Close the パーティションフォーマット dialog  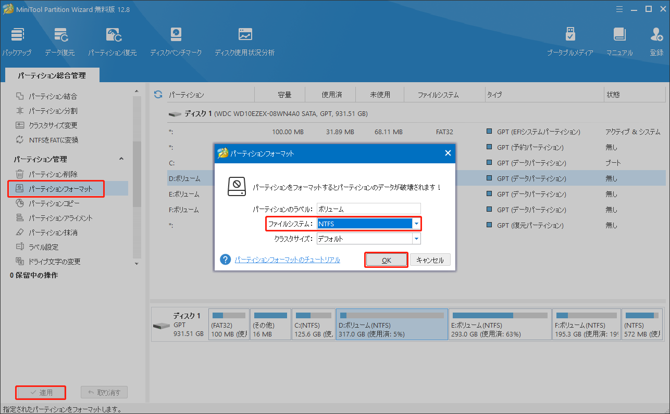[448, 153]
